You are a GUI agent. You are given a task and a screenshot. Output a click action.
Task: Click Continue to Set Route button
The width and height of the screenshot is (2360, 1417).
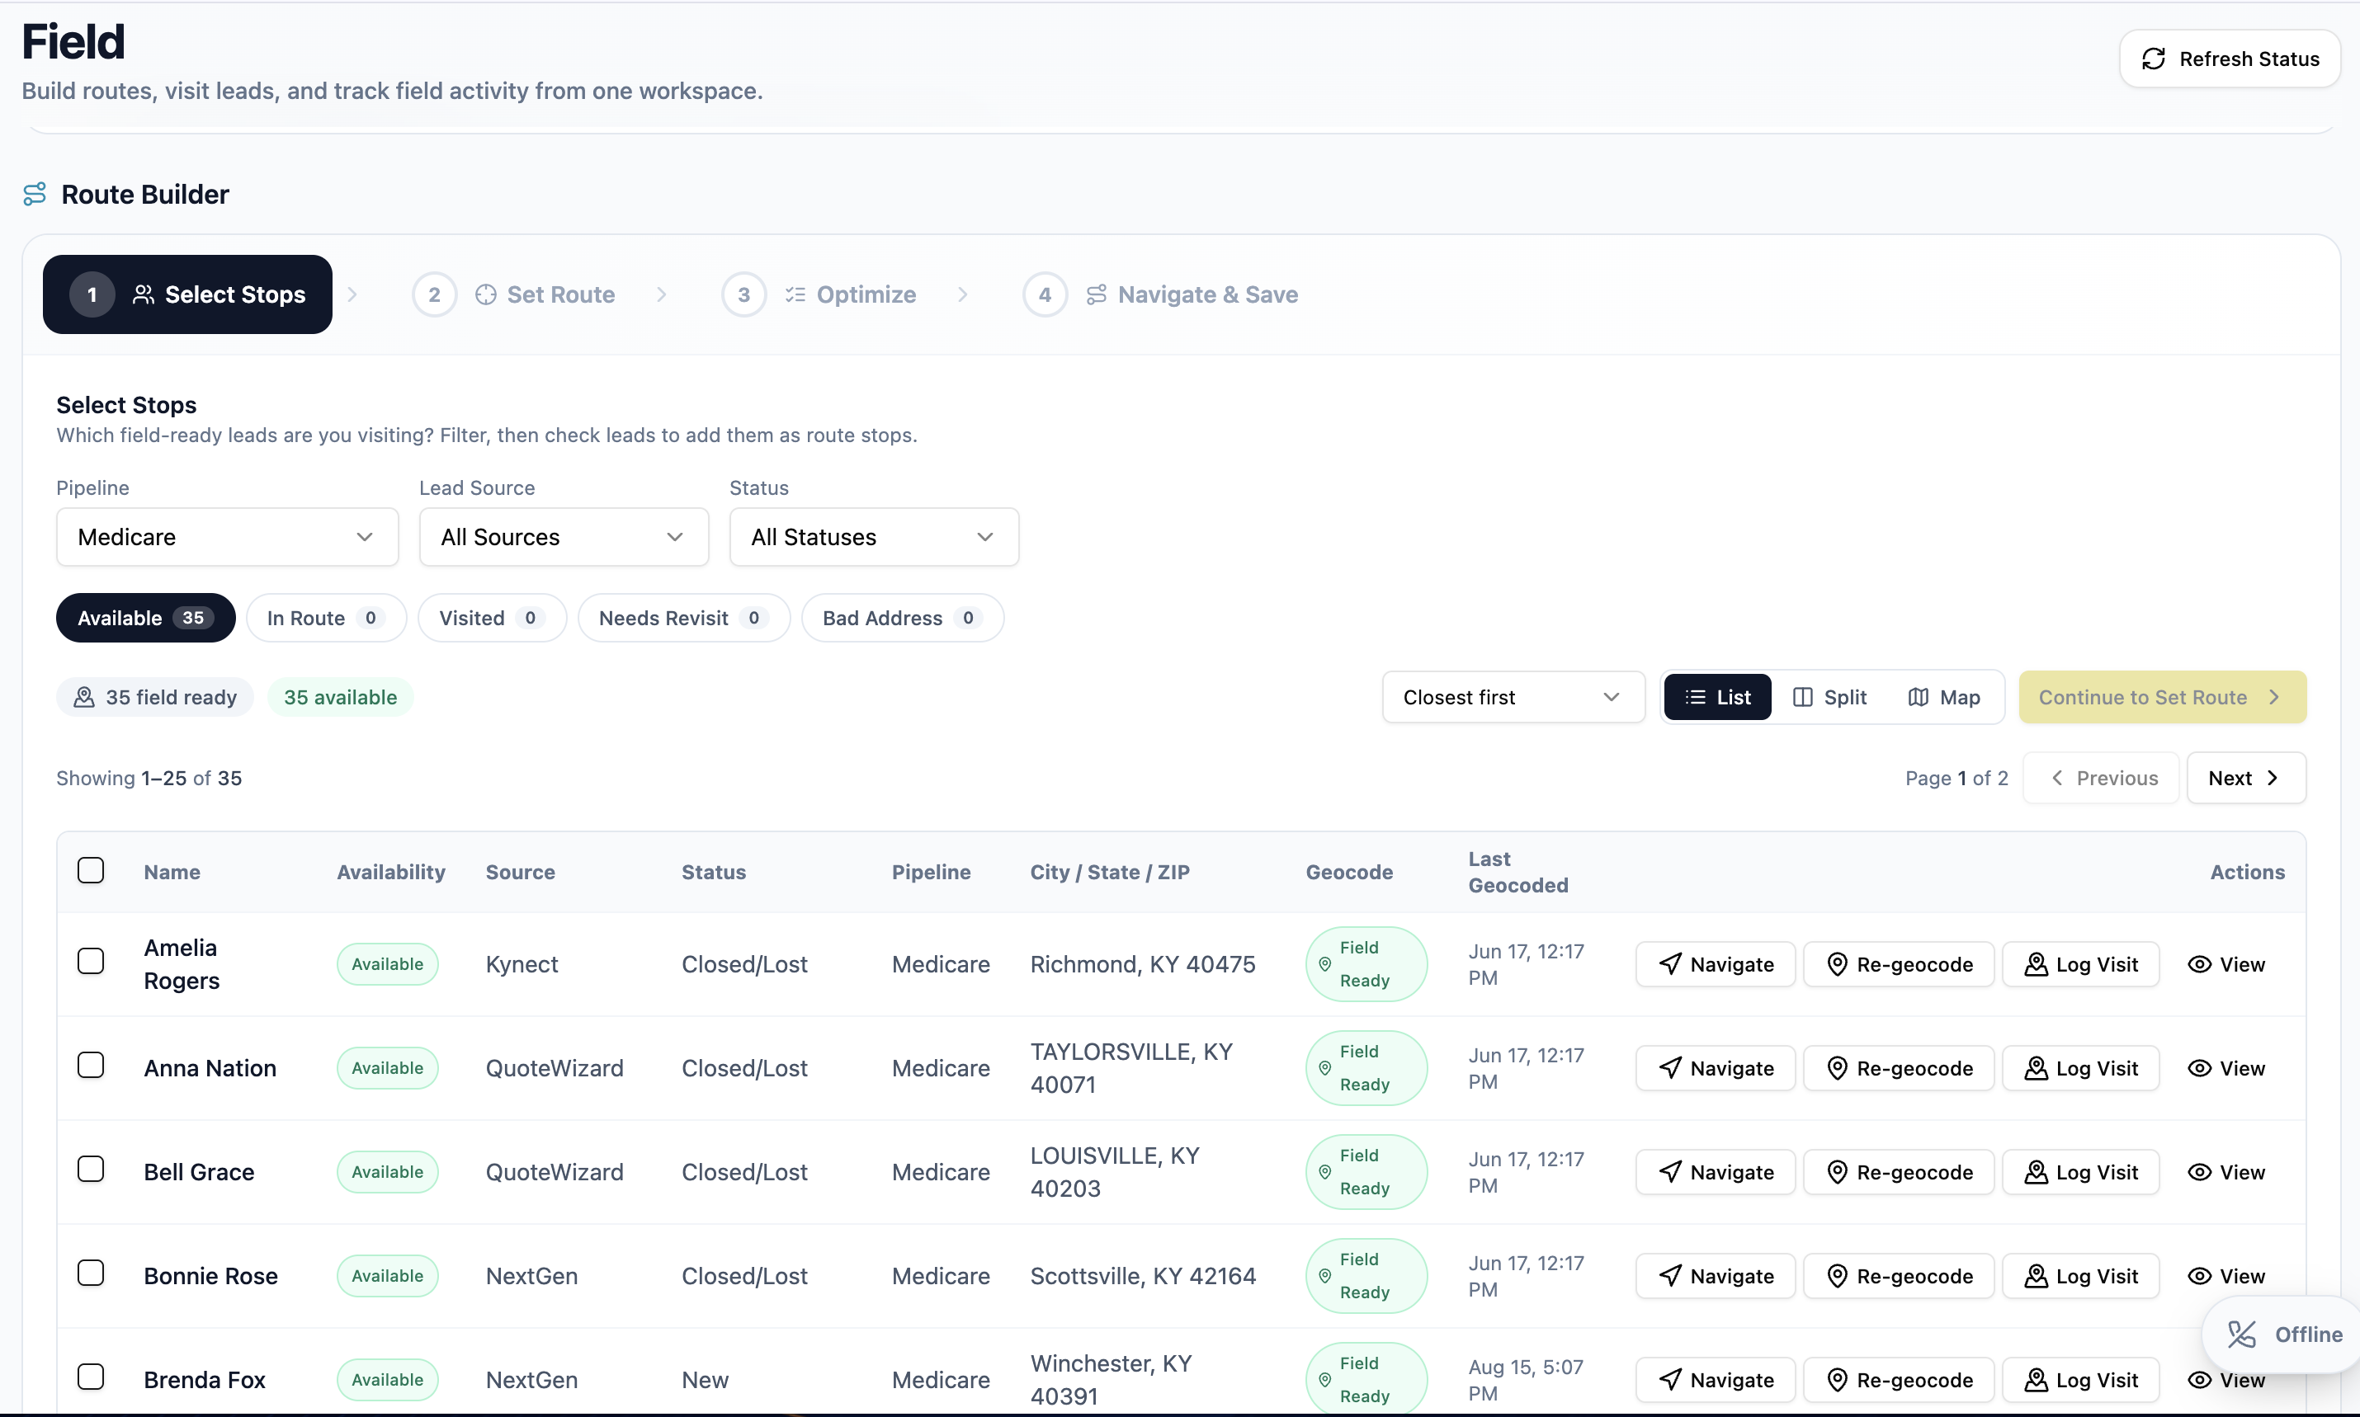tap(2162, 697)
